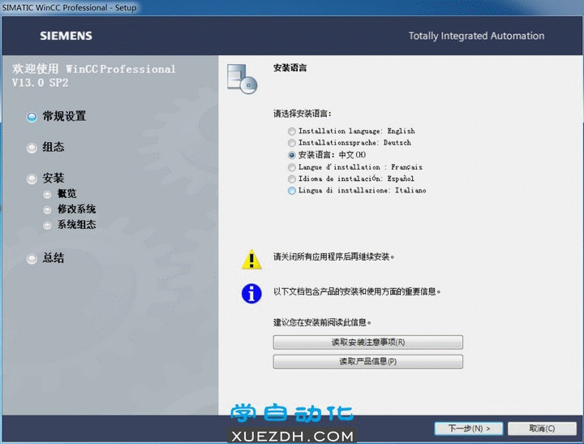Select the 组态 step in sidebar

[45, 147]
